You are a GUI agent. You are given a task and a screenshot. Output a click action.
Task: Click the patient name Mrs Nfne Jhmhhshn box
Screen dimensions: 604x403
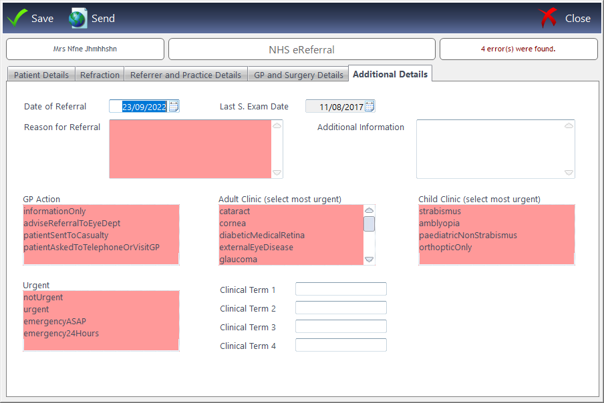coord(85,49)
